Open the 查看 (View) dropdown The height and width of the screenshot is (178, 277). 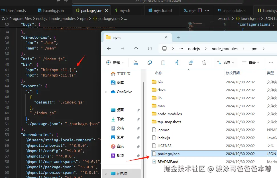click(x=250, y=63)
